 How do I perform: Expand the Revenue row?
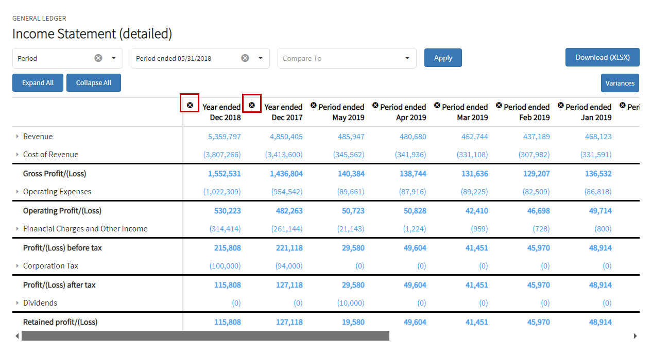pos(18,137)
